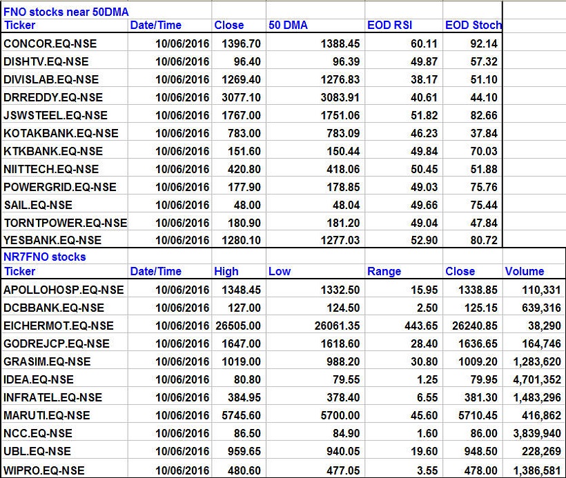Select the WIPRO.EQ-NSE ticker cell
This screenshot has height=478, width=566.
(44, 470)
